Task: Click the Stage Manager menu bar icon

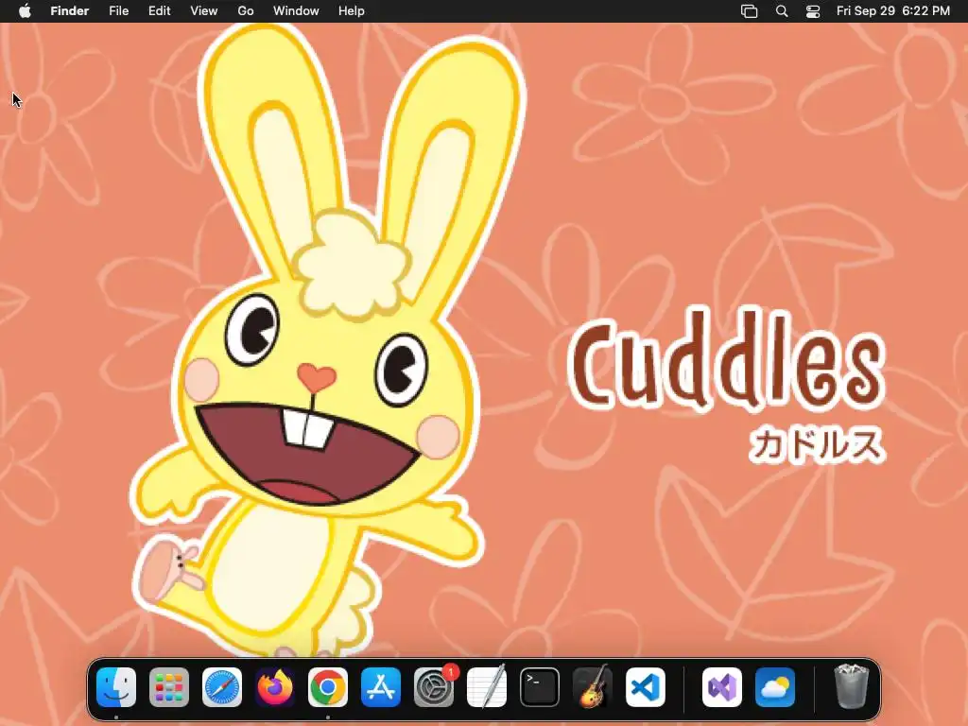Action: click(749, 11)
